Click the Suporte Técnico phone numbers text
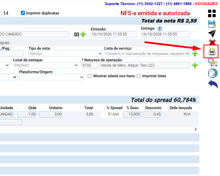Screen dimensions: 220x176 click(x=148, y=4)
